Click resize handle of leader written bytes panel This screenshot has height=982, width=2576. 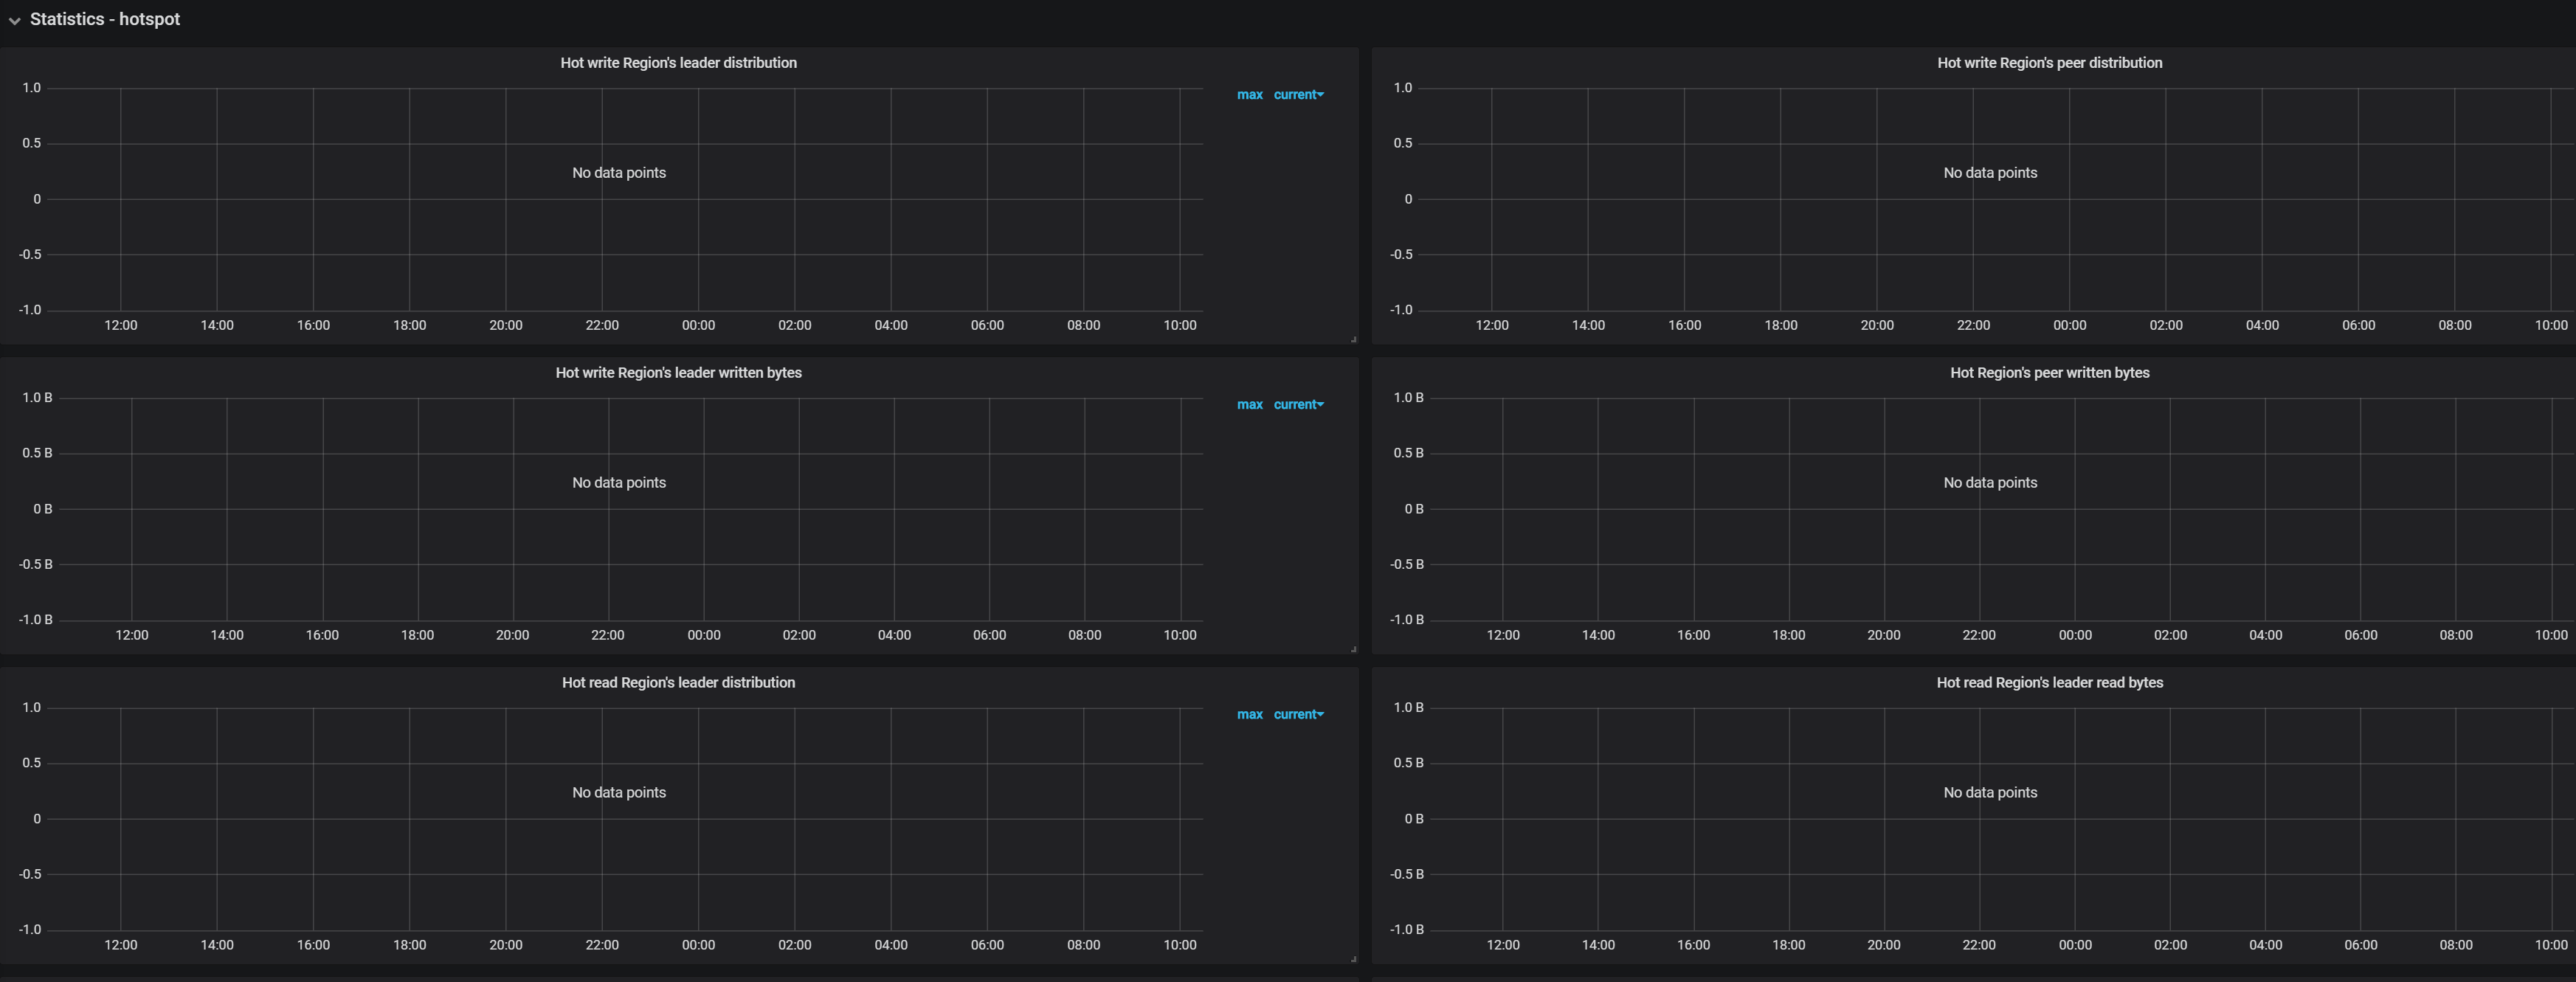1353,649
